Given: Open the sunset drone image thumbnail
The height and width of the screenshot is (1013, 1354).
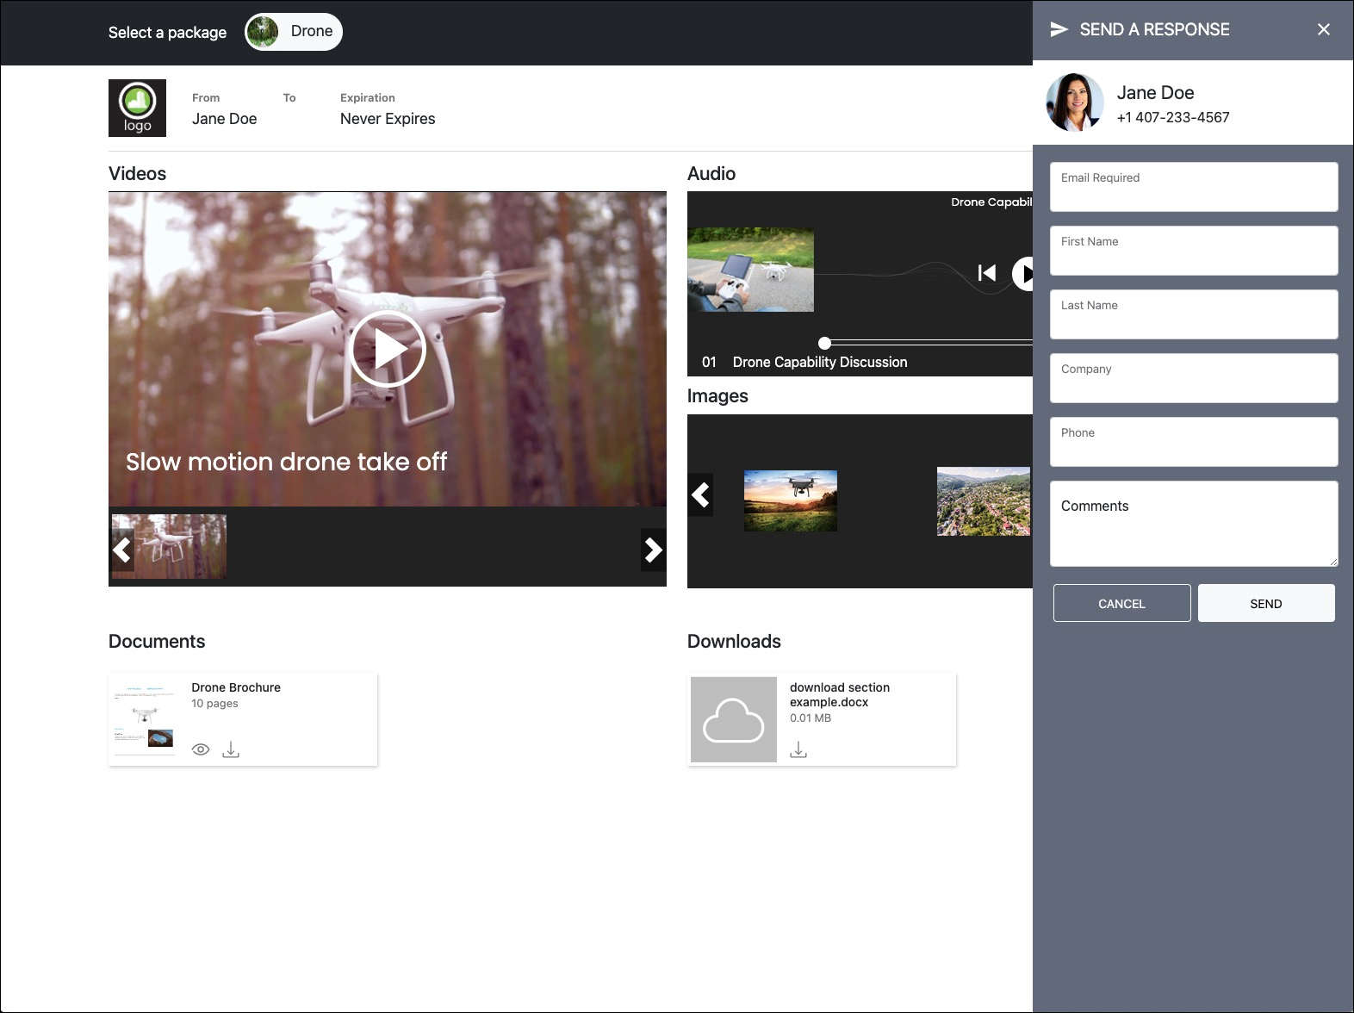Looking at the screenshot, I should pyautogui.click(x=790, y=500).
